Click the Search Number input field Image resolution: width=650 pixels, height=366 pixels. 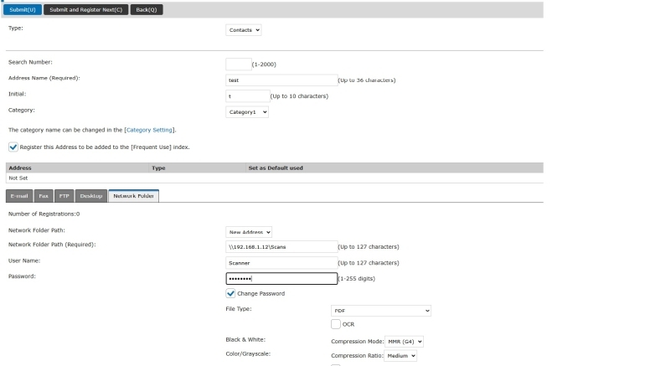pyautogui.click(x=238, y=64)
